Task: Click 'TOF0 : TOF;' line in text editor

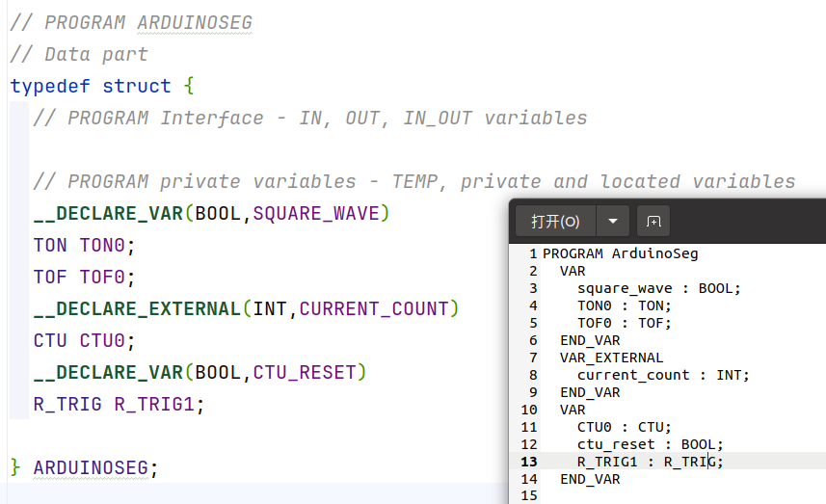Action: (624, 324)
